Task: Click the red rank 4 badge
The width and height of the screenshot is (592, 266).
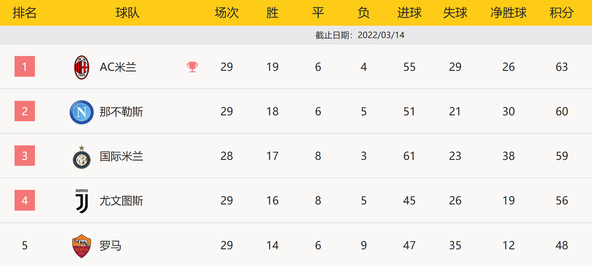Action: (25, 200)
